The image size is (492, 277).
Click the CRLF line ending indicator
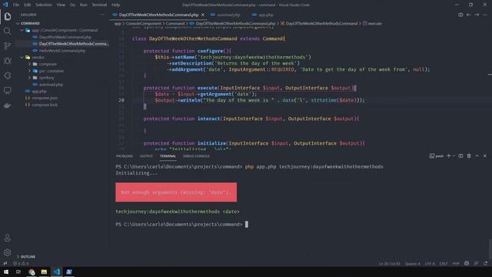point(444,263)
